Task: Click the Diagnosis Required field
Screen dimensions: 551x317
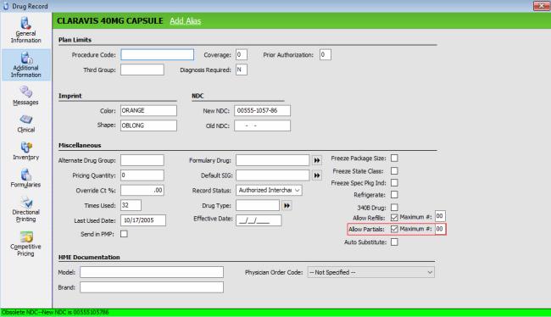Action: click(x=242, y=70)
